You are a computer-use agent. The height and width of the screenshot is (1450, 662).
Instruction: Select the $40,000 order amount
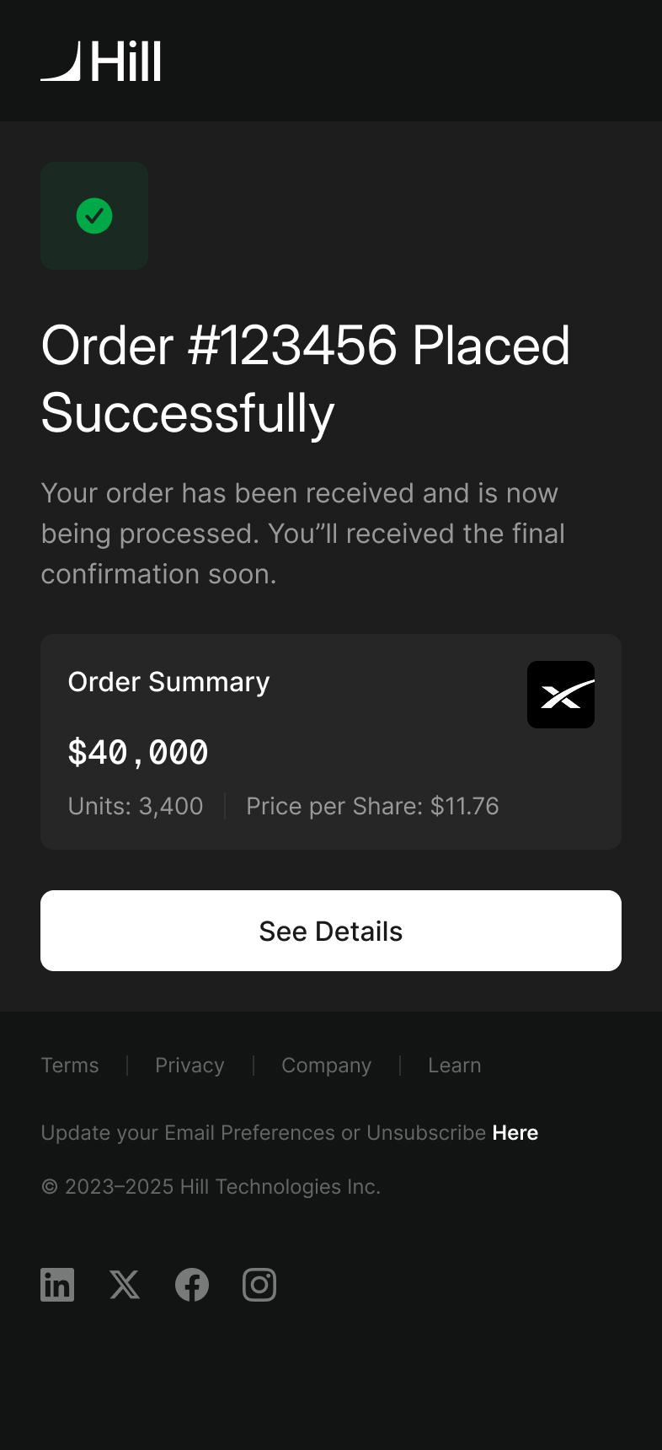click(138, 752)
